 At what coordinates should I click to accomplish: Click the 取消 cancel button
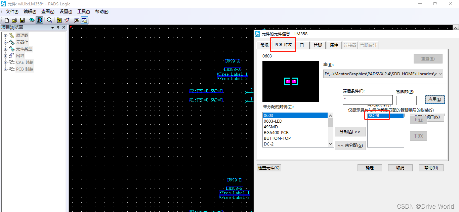400,168
